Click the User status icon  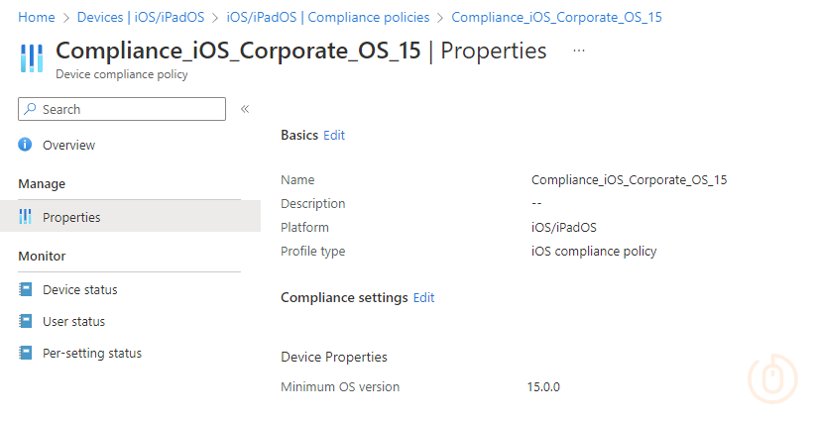click(26, 322)
